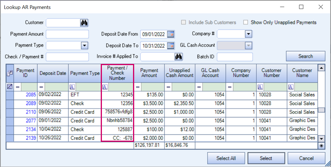The height and width of the screenshot is (167, 331).
Task: Click the Customer lookup binoculars icon
Action: click(x=84, y=23)
